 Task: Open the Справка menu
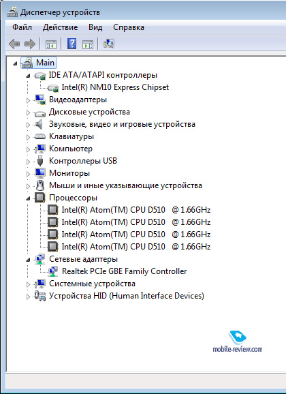(129, 27)
